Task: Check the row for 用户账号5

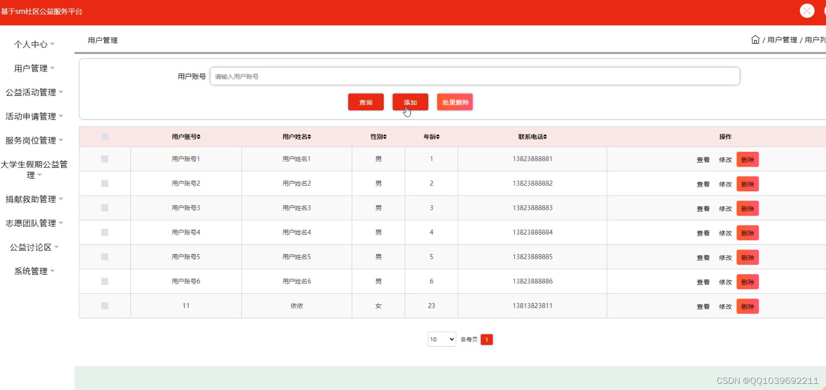Action: (x=105, y=257)
